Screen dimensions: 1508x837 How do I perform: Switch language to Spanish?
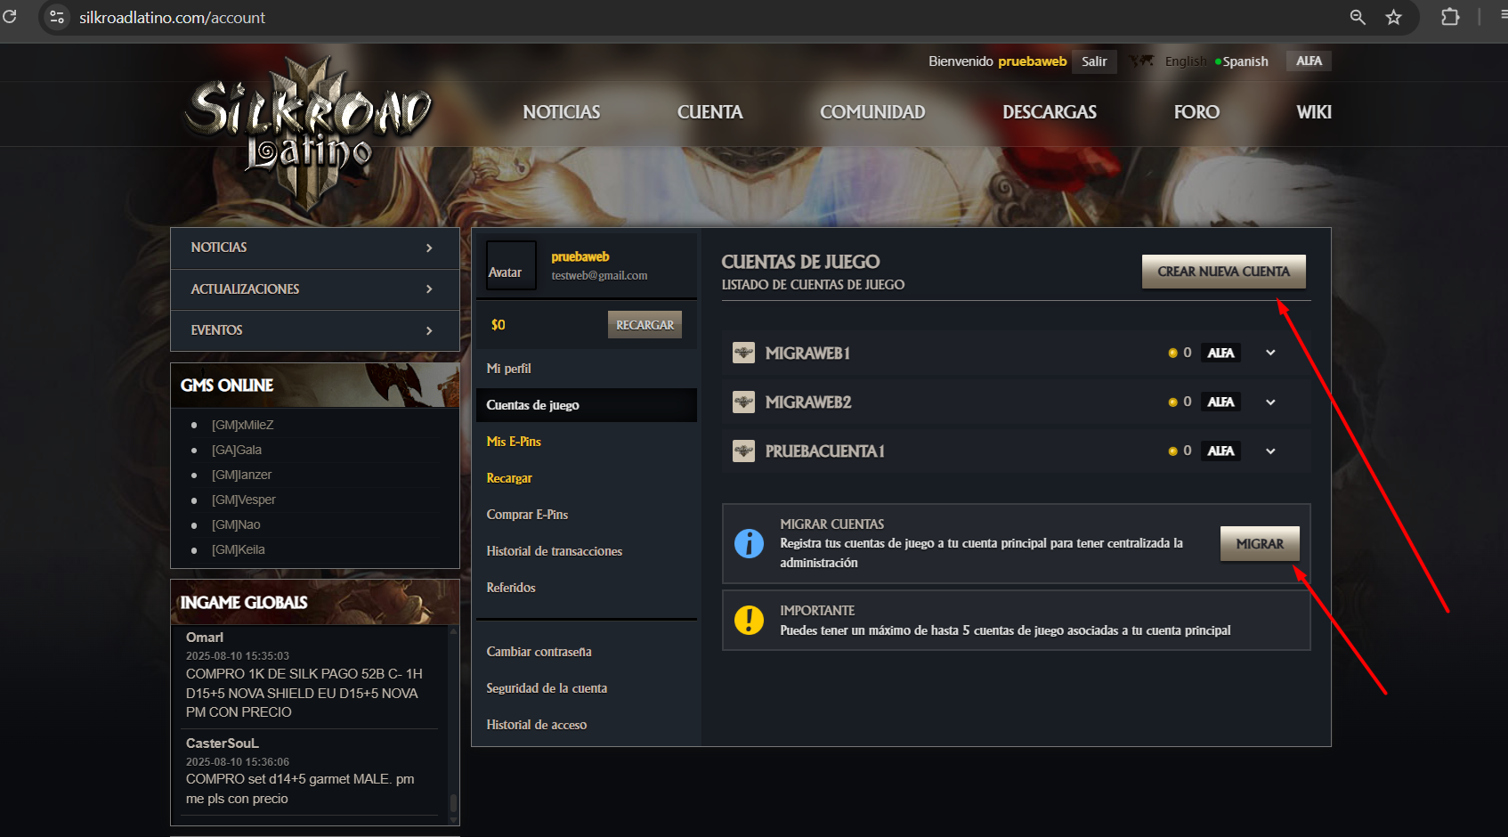[1245, 61]
